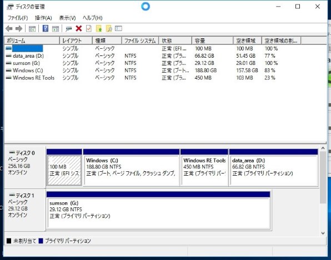Sort by the ファイル システム column header
The height and width of the screenshot is (260, 331).
[x=140, y=40]
